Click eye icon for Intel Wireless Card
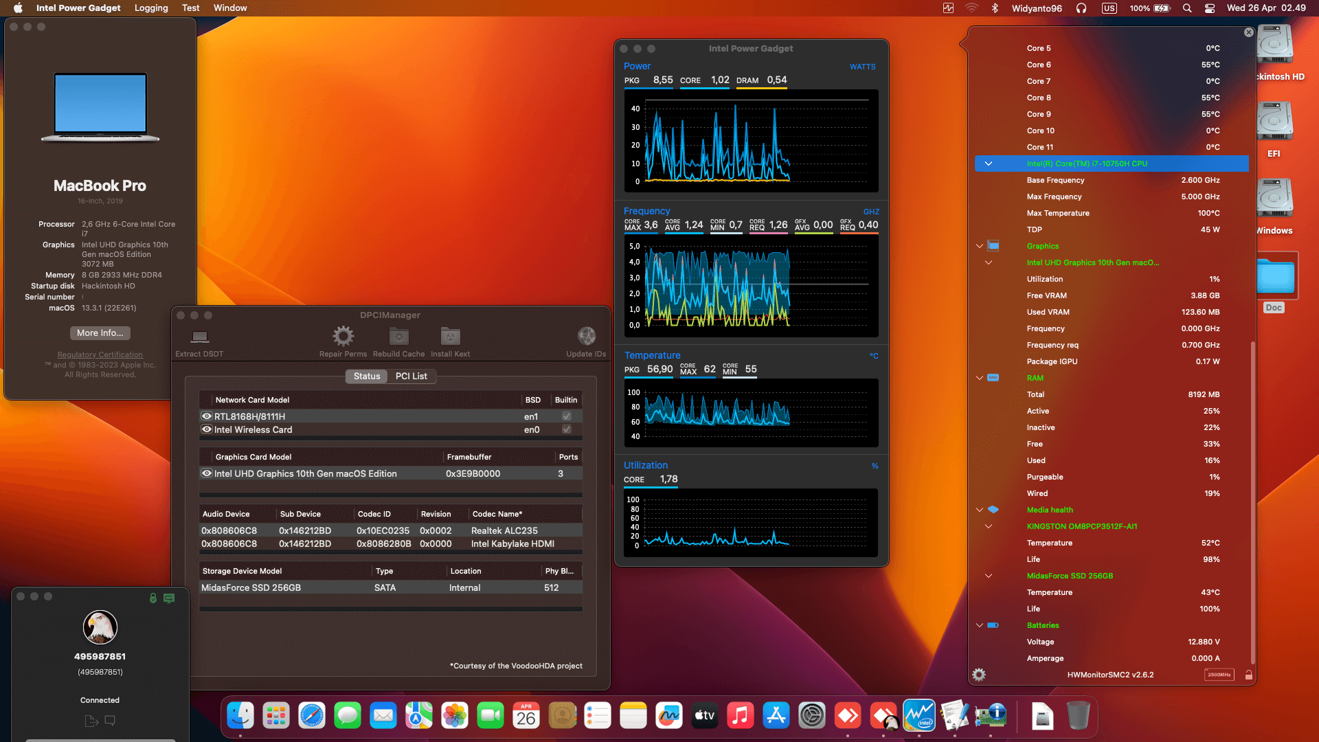Image resolution: width=1319 pixels, height=742 pixels. pyautogui.click(x=206, y=429)
